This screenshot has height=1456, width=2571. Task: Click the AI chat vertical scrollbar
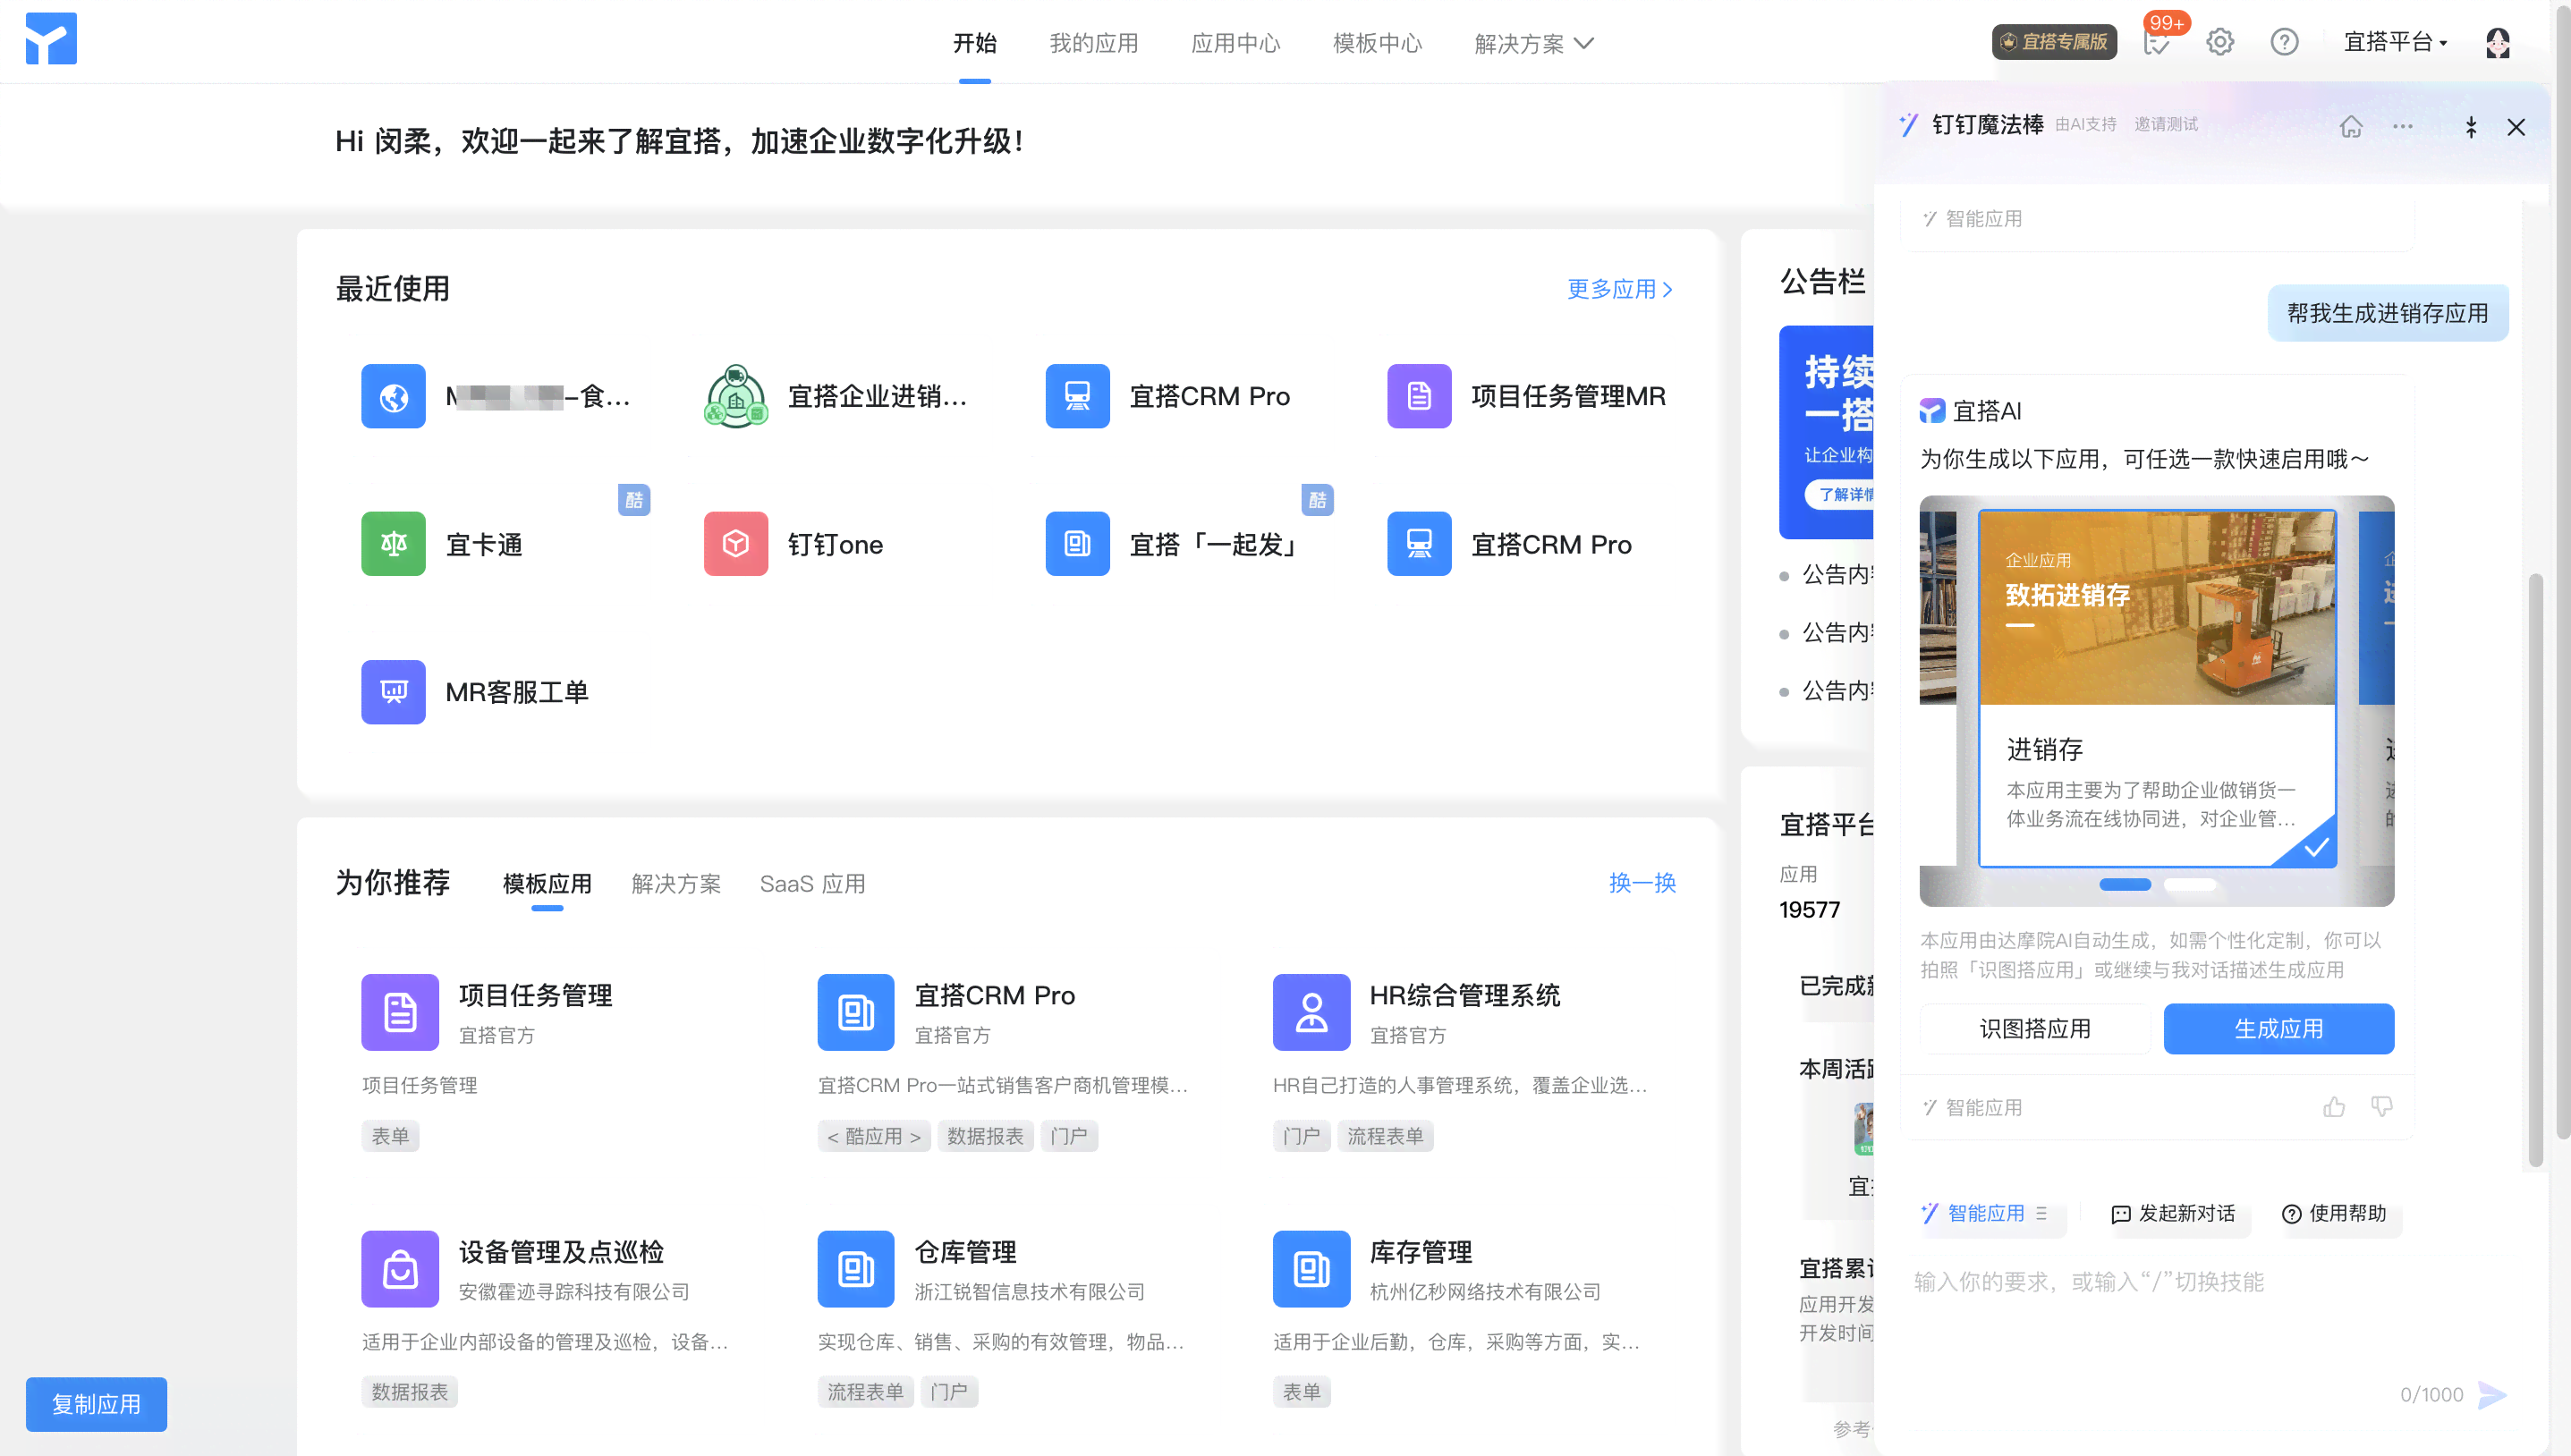[2535, 870]
